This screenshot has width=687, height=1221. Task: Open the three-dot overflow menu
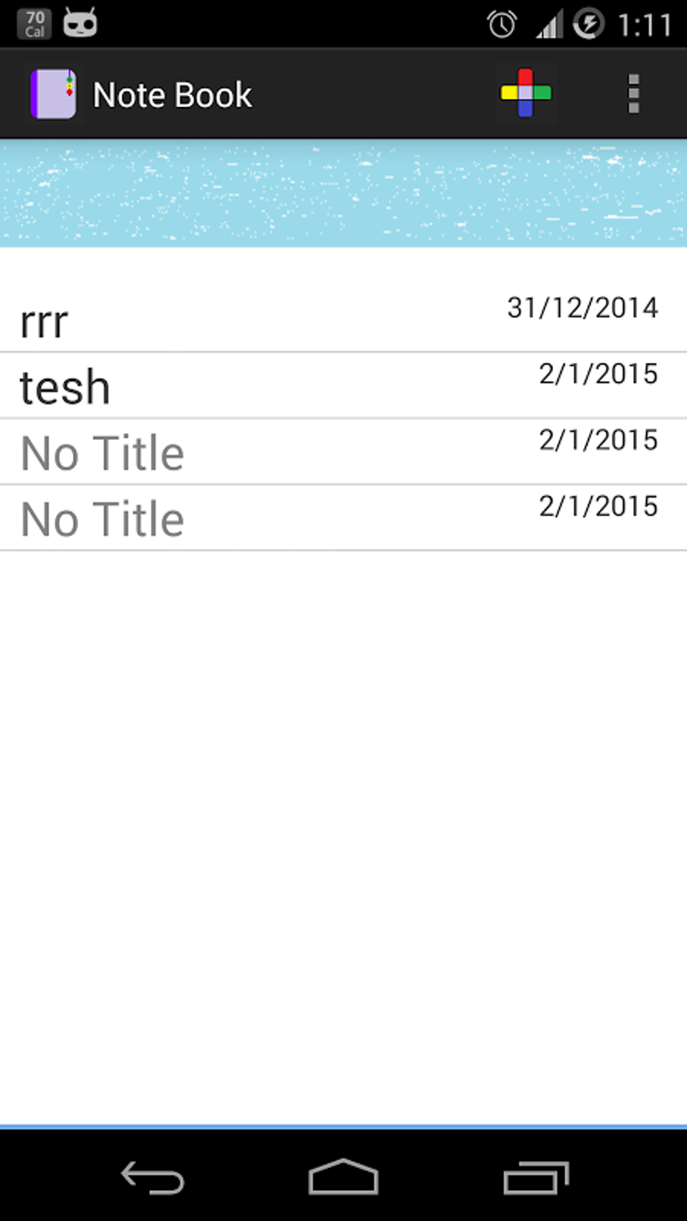coord(633,94)
